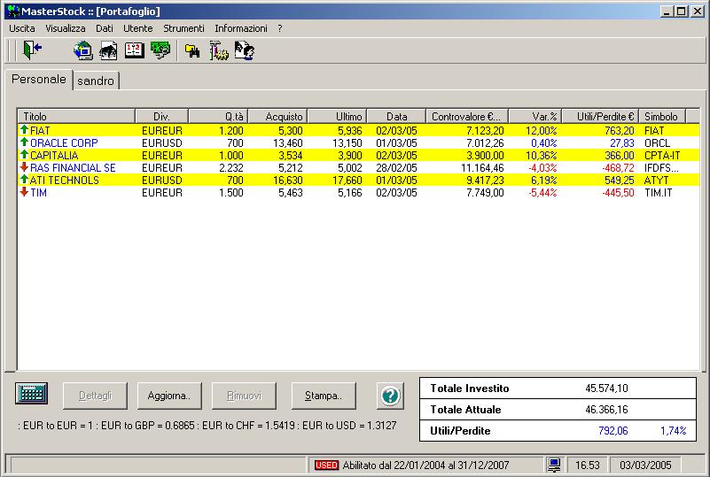This screenshot has height=477, width=710.
Task: Open the Uscita menu
Action: click(x=22, y=28)
